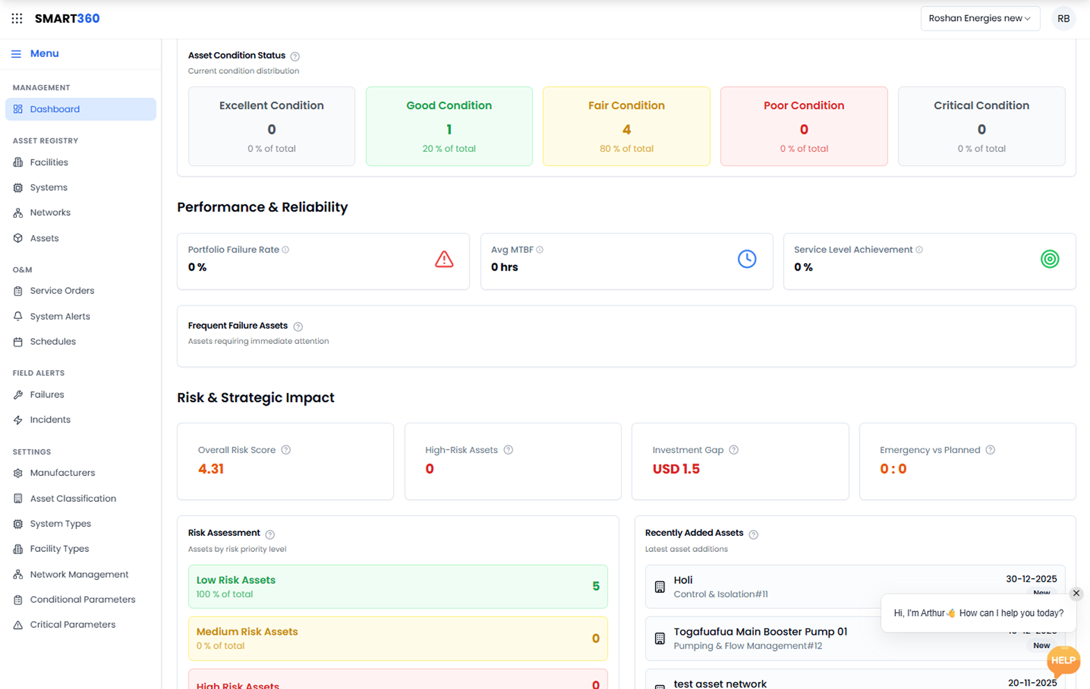
Task: Open the Asset Condition Status help tooltip
Action: (294, 56)
